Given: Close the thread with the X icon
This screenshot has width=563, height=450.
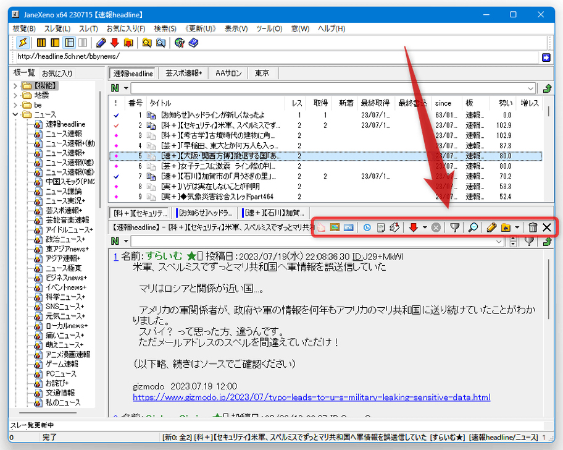Looking at the screenshot, I should coord(547,227).
